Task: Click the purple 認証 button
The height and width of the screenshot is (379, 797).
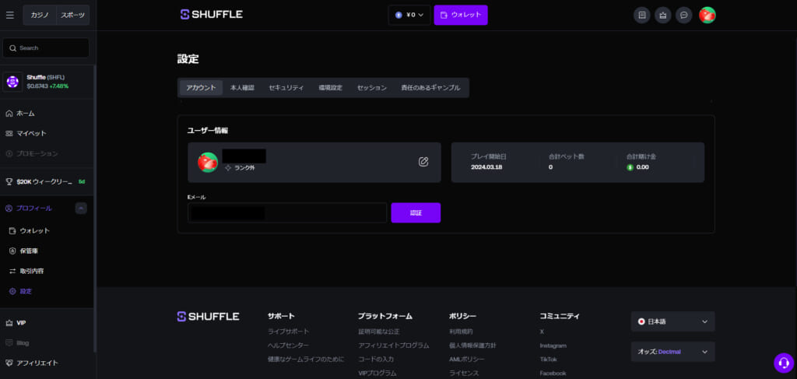Action: 416,213
